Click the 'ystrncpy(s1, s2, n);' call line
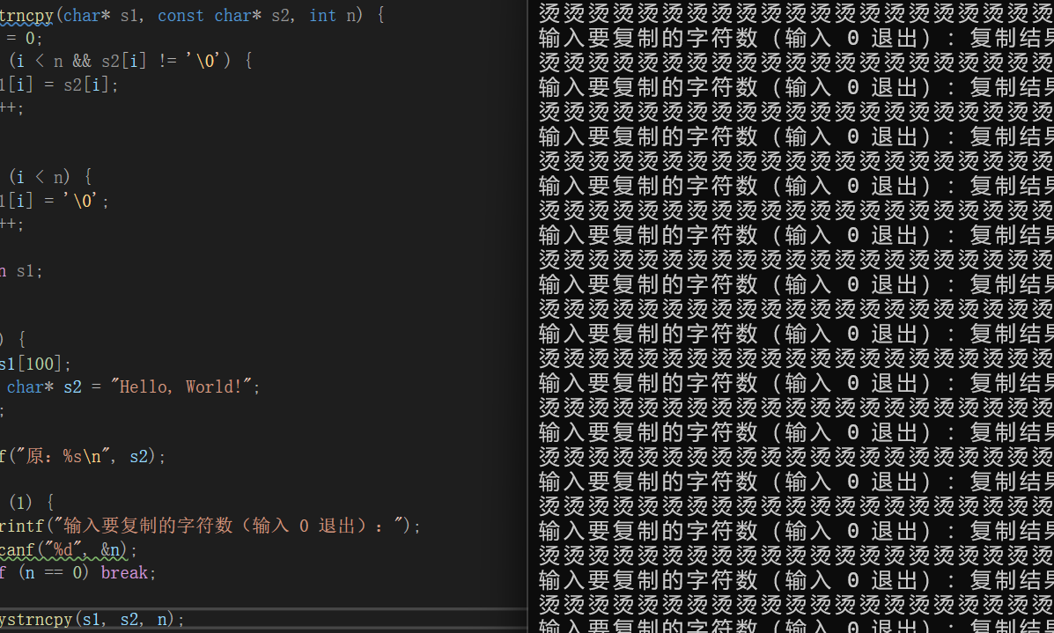Screen dimensions: 1054x633 pyautogui.click(x=92, y=619)
